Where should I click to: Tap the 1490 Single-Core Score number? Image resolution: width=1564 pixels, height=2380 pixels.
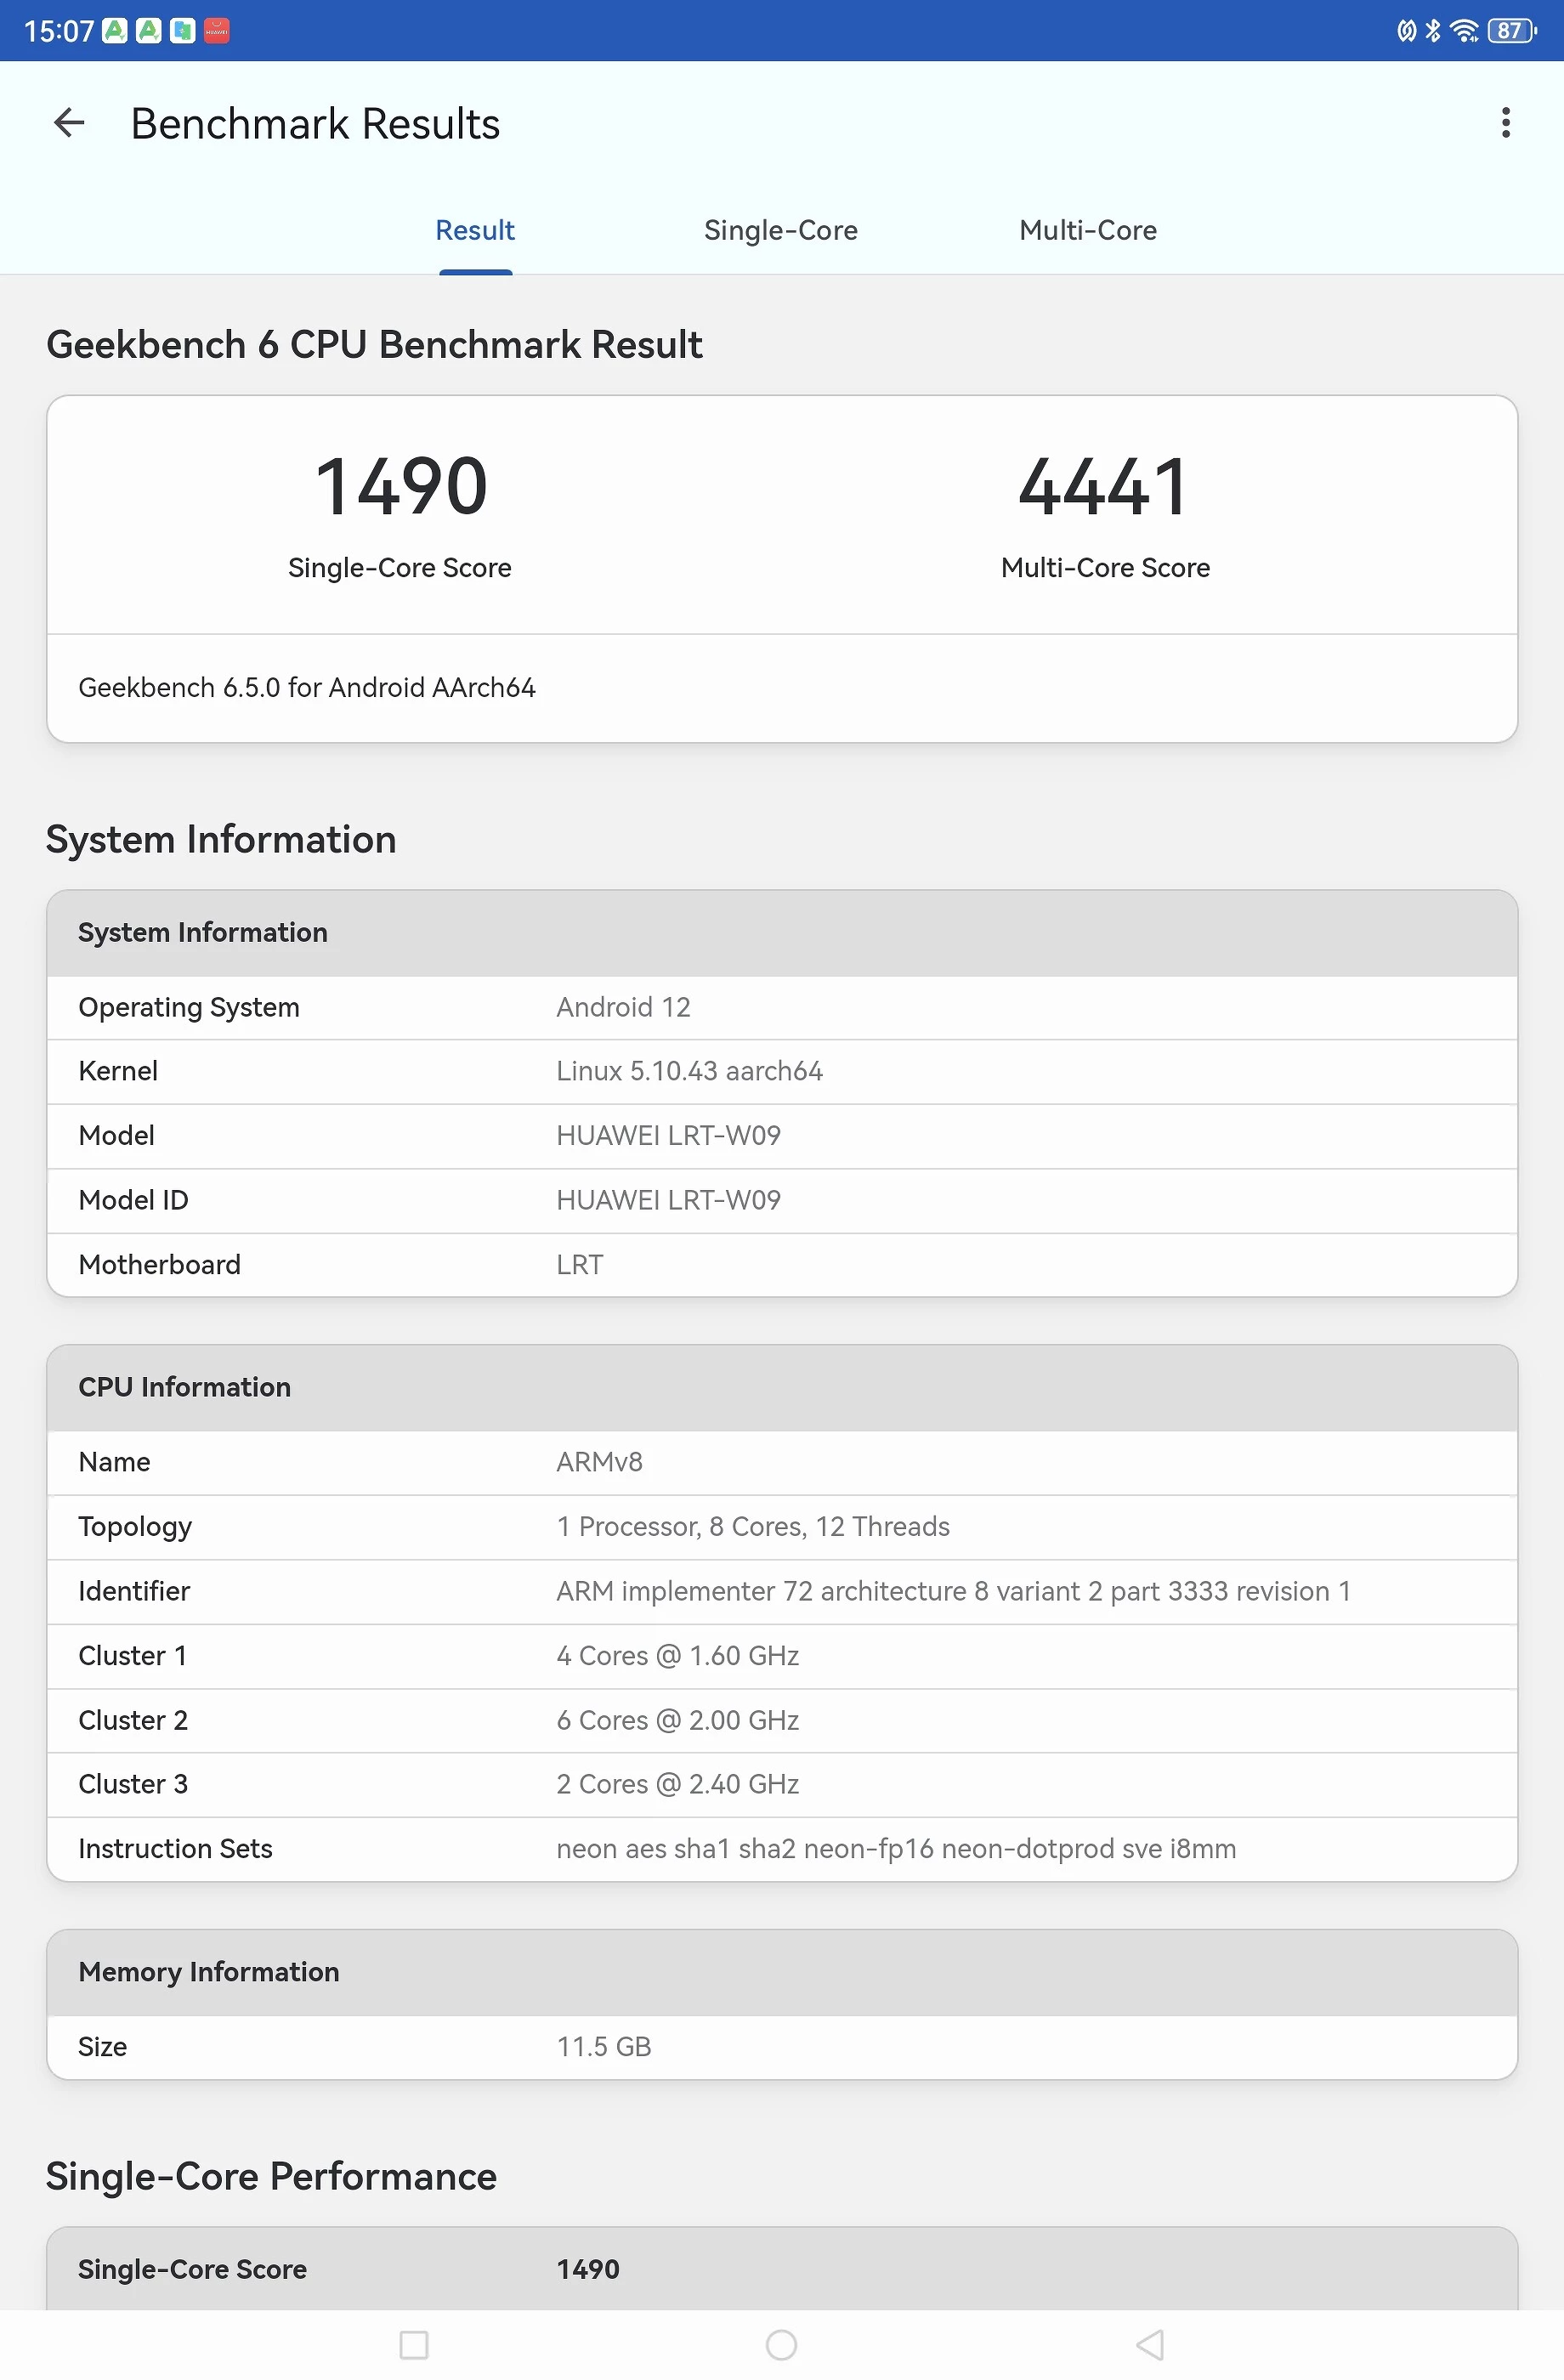(x=400, y=487)
